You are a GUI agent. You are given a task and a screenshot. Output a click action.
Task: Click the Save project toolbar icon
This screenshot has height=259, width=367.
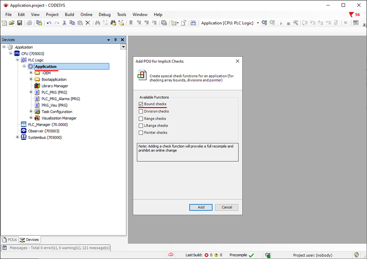click(19, 23)
